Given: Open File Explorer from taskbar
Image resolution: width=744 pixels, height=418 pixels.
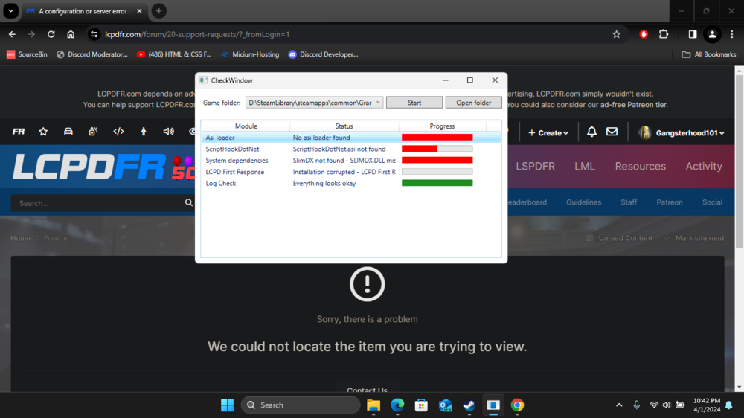Looking at the screenshot, I should (373, 405).
